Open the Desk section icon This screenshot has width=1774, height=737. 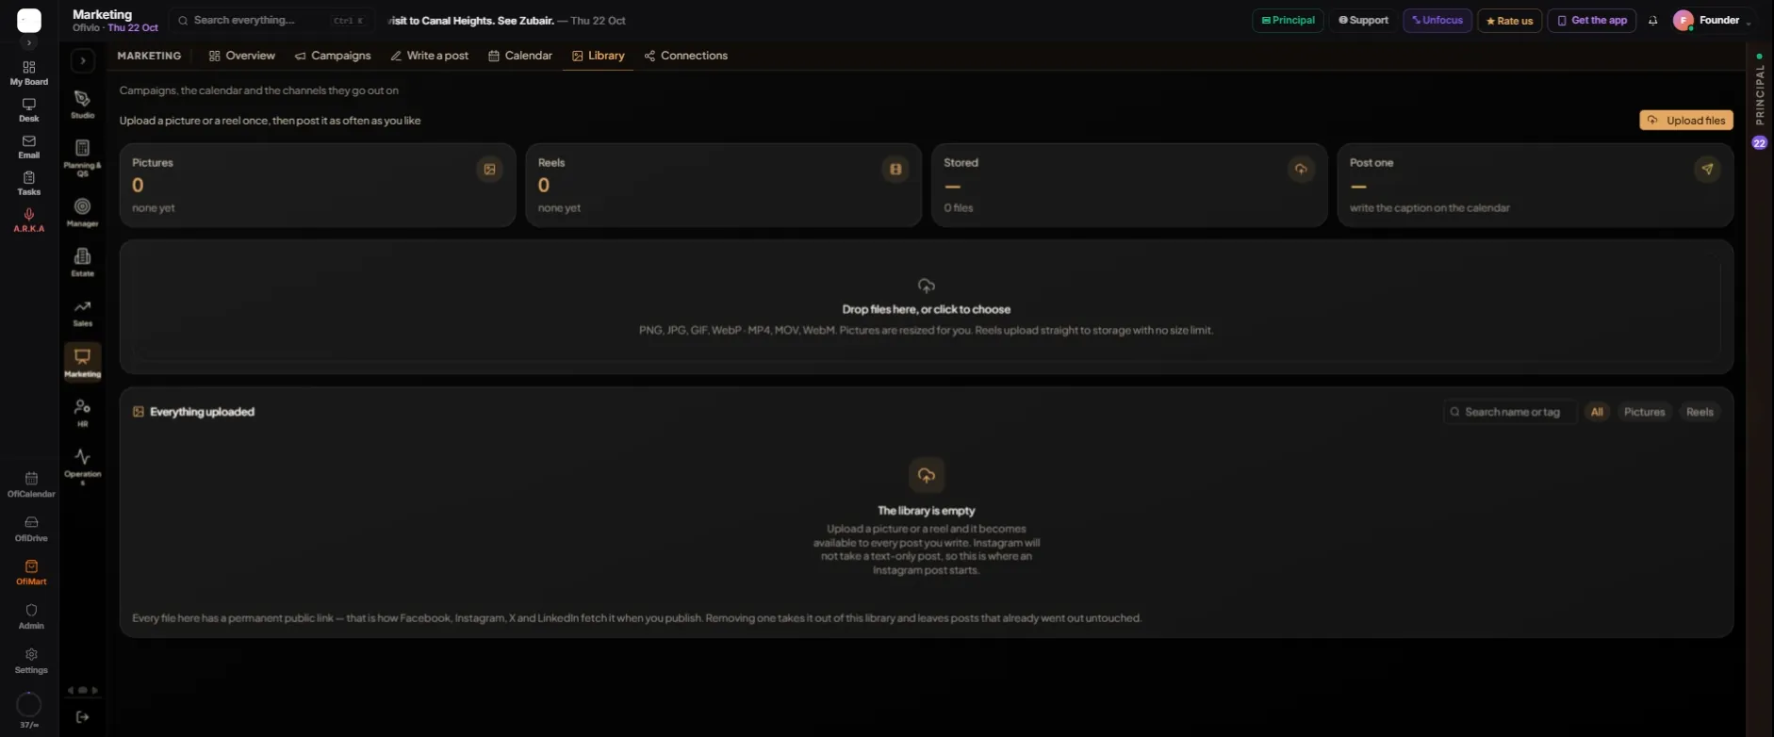[x=29, y=110]
